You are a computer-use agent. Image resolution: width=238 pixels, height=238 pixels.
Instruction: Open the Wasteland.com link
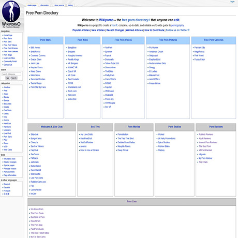[75, 87]
